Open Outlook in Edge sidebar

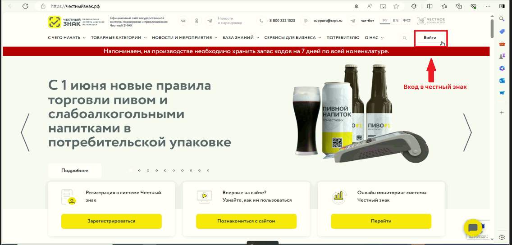click(502, 80)
